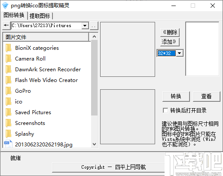Click the app logo in title bar
The width and height of the screenshot is (223, 176).
click(5, 6)
